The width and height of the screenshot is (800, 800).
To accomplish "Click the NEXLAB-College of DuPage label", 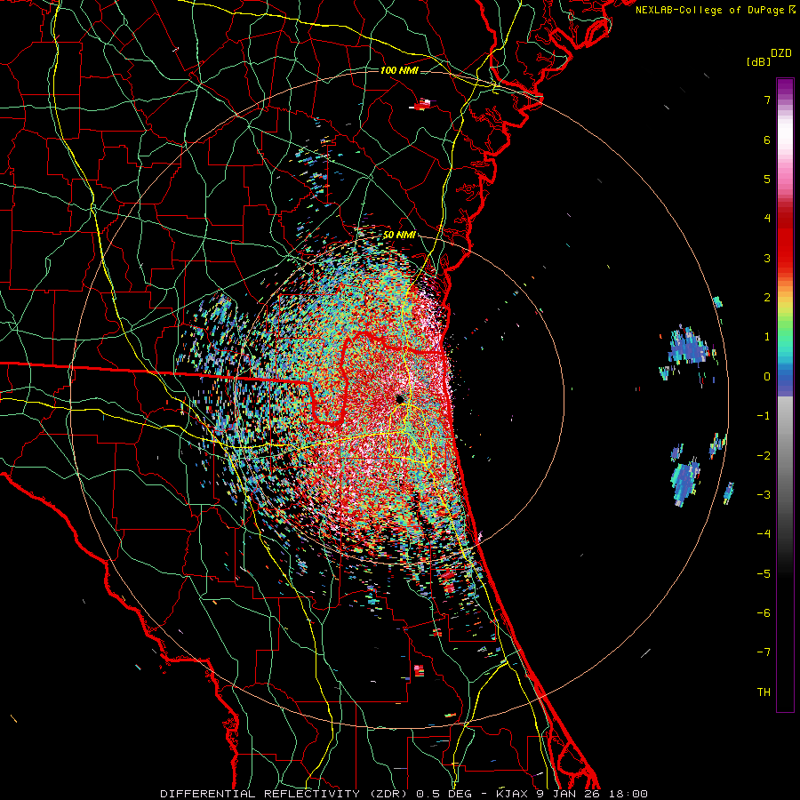I will (x=715, y=10).
